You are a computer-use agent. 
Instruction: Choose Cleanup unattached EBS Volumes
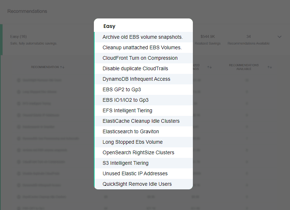[142, 47]
